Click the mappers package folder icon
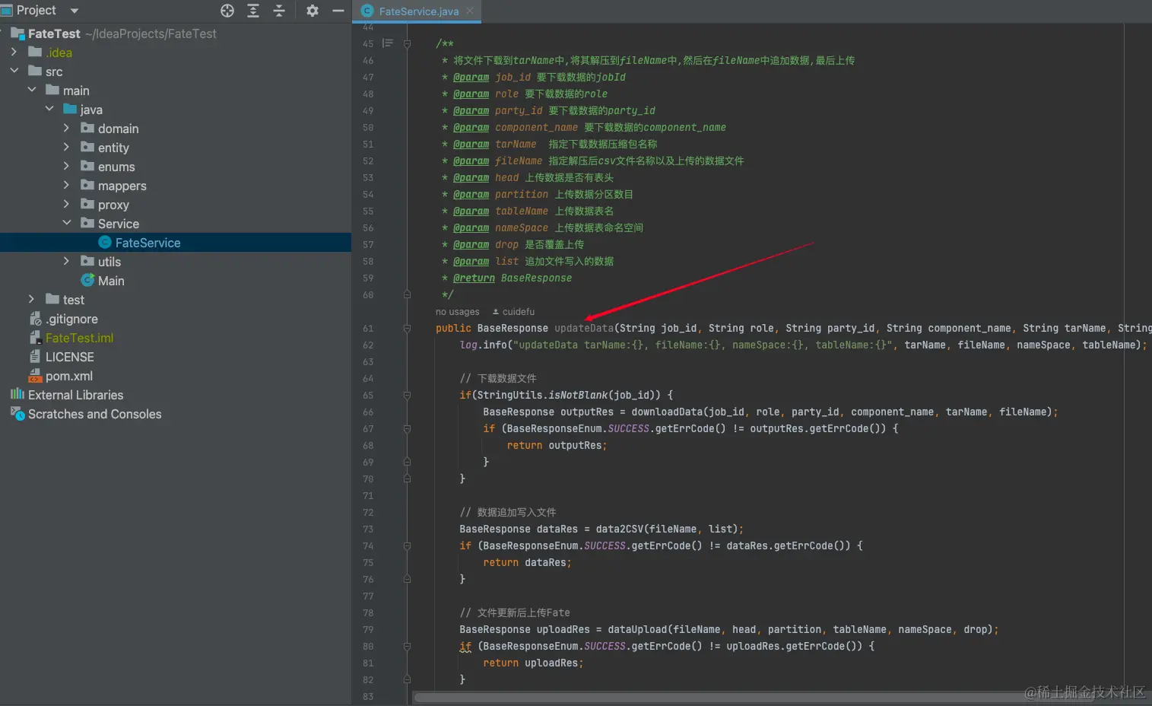 [x=87, y=185]
